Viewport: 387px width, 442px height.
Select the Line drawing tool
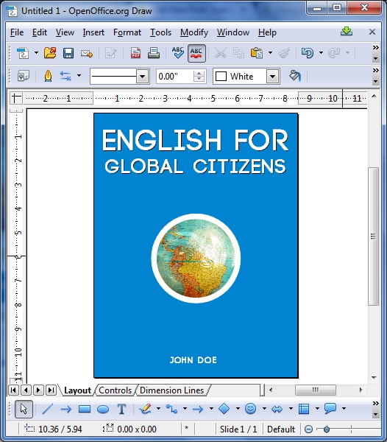point(48,409)
